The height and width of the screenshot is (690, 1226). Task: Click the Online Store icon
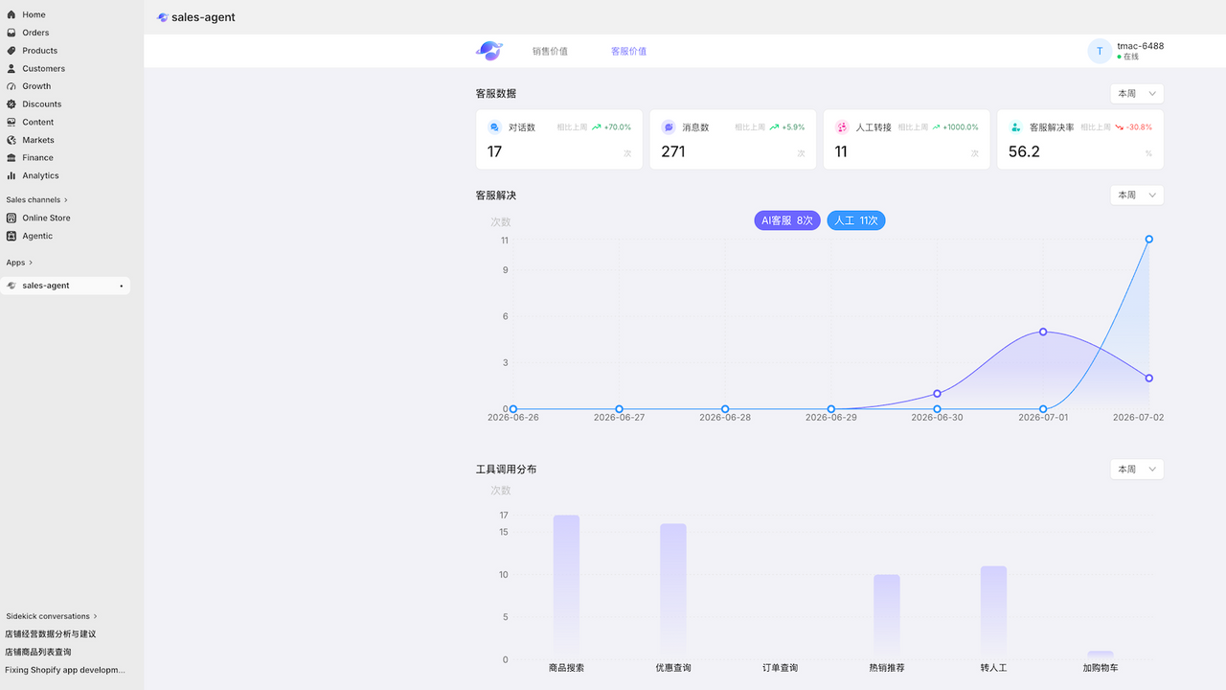(11, 218)
